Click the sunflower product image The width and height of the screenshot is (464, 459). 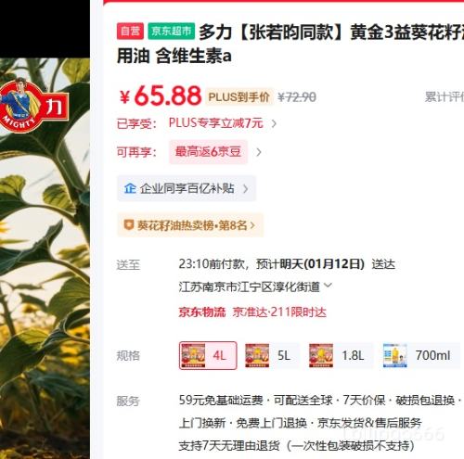point(45,259)
